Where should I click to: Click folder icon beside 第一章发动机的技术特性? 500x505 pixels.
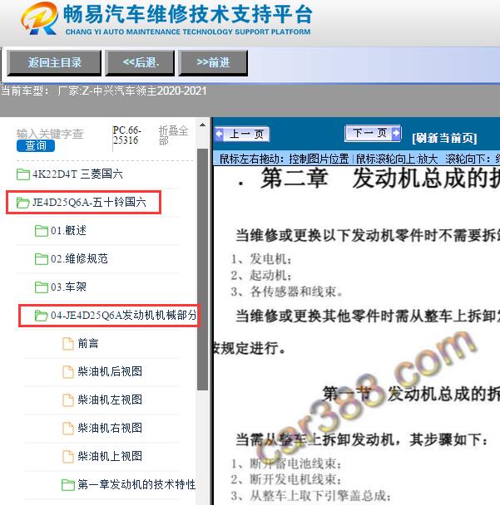pos(67,485)
